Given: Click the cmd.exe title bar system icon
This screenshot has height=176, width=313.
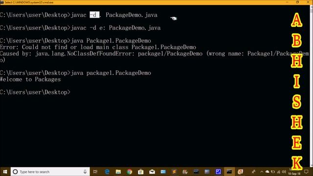Looking at the screenshot, I should pos(2,2).
